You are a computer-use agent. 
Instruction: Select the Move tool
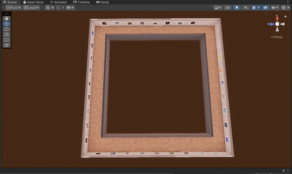coord(7,24)
